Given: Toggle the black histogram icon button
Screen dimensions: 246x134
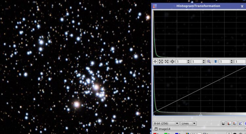Looking at the screenshot, I should (223, 123).
